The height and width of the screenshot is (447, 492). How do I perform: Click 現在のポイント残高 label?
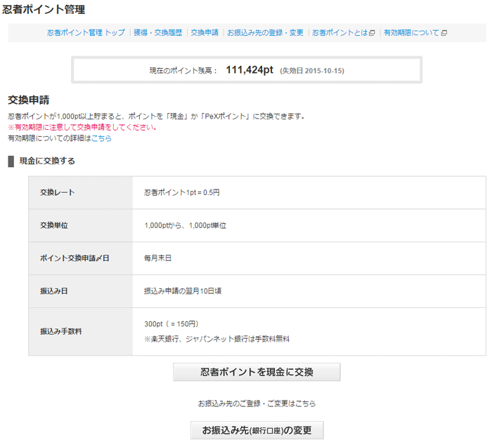[x=183, y=71]
